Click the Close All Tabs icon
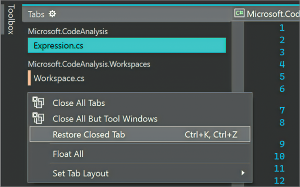 tap(38, 103)
